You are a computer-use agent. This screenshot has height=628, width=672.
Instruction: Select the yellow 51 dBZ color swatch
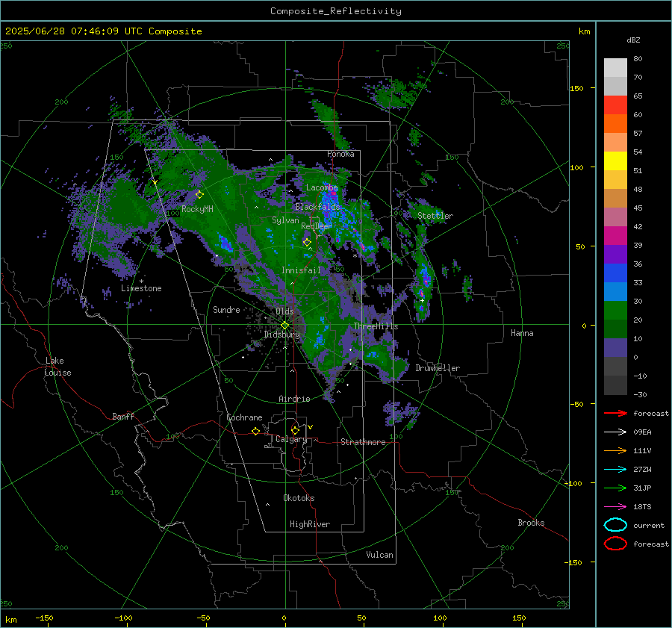(x=615, y=161)
